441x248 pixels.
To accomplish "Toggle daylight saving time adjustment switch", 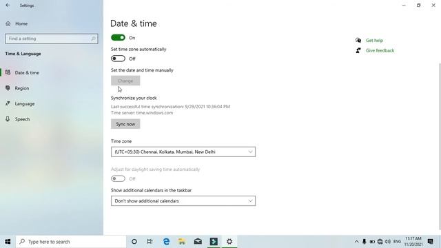I will (118, 178).
